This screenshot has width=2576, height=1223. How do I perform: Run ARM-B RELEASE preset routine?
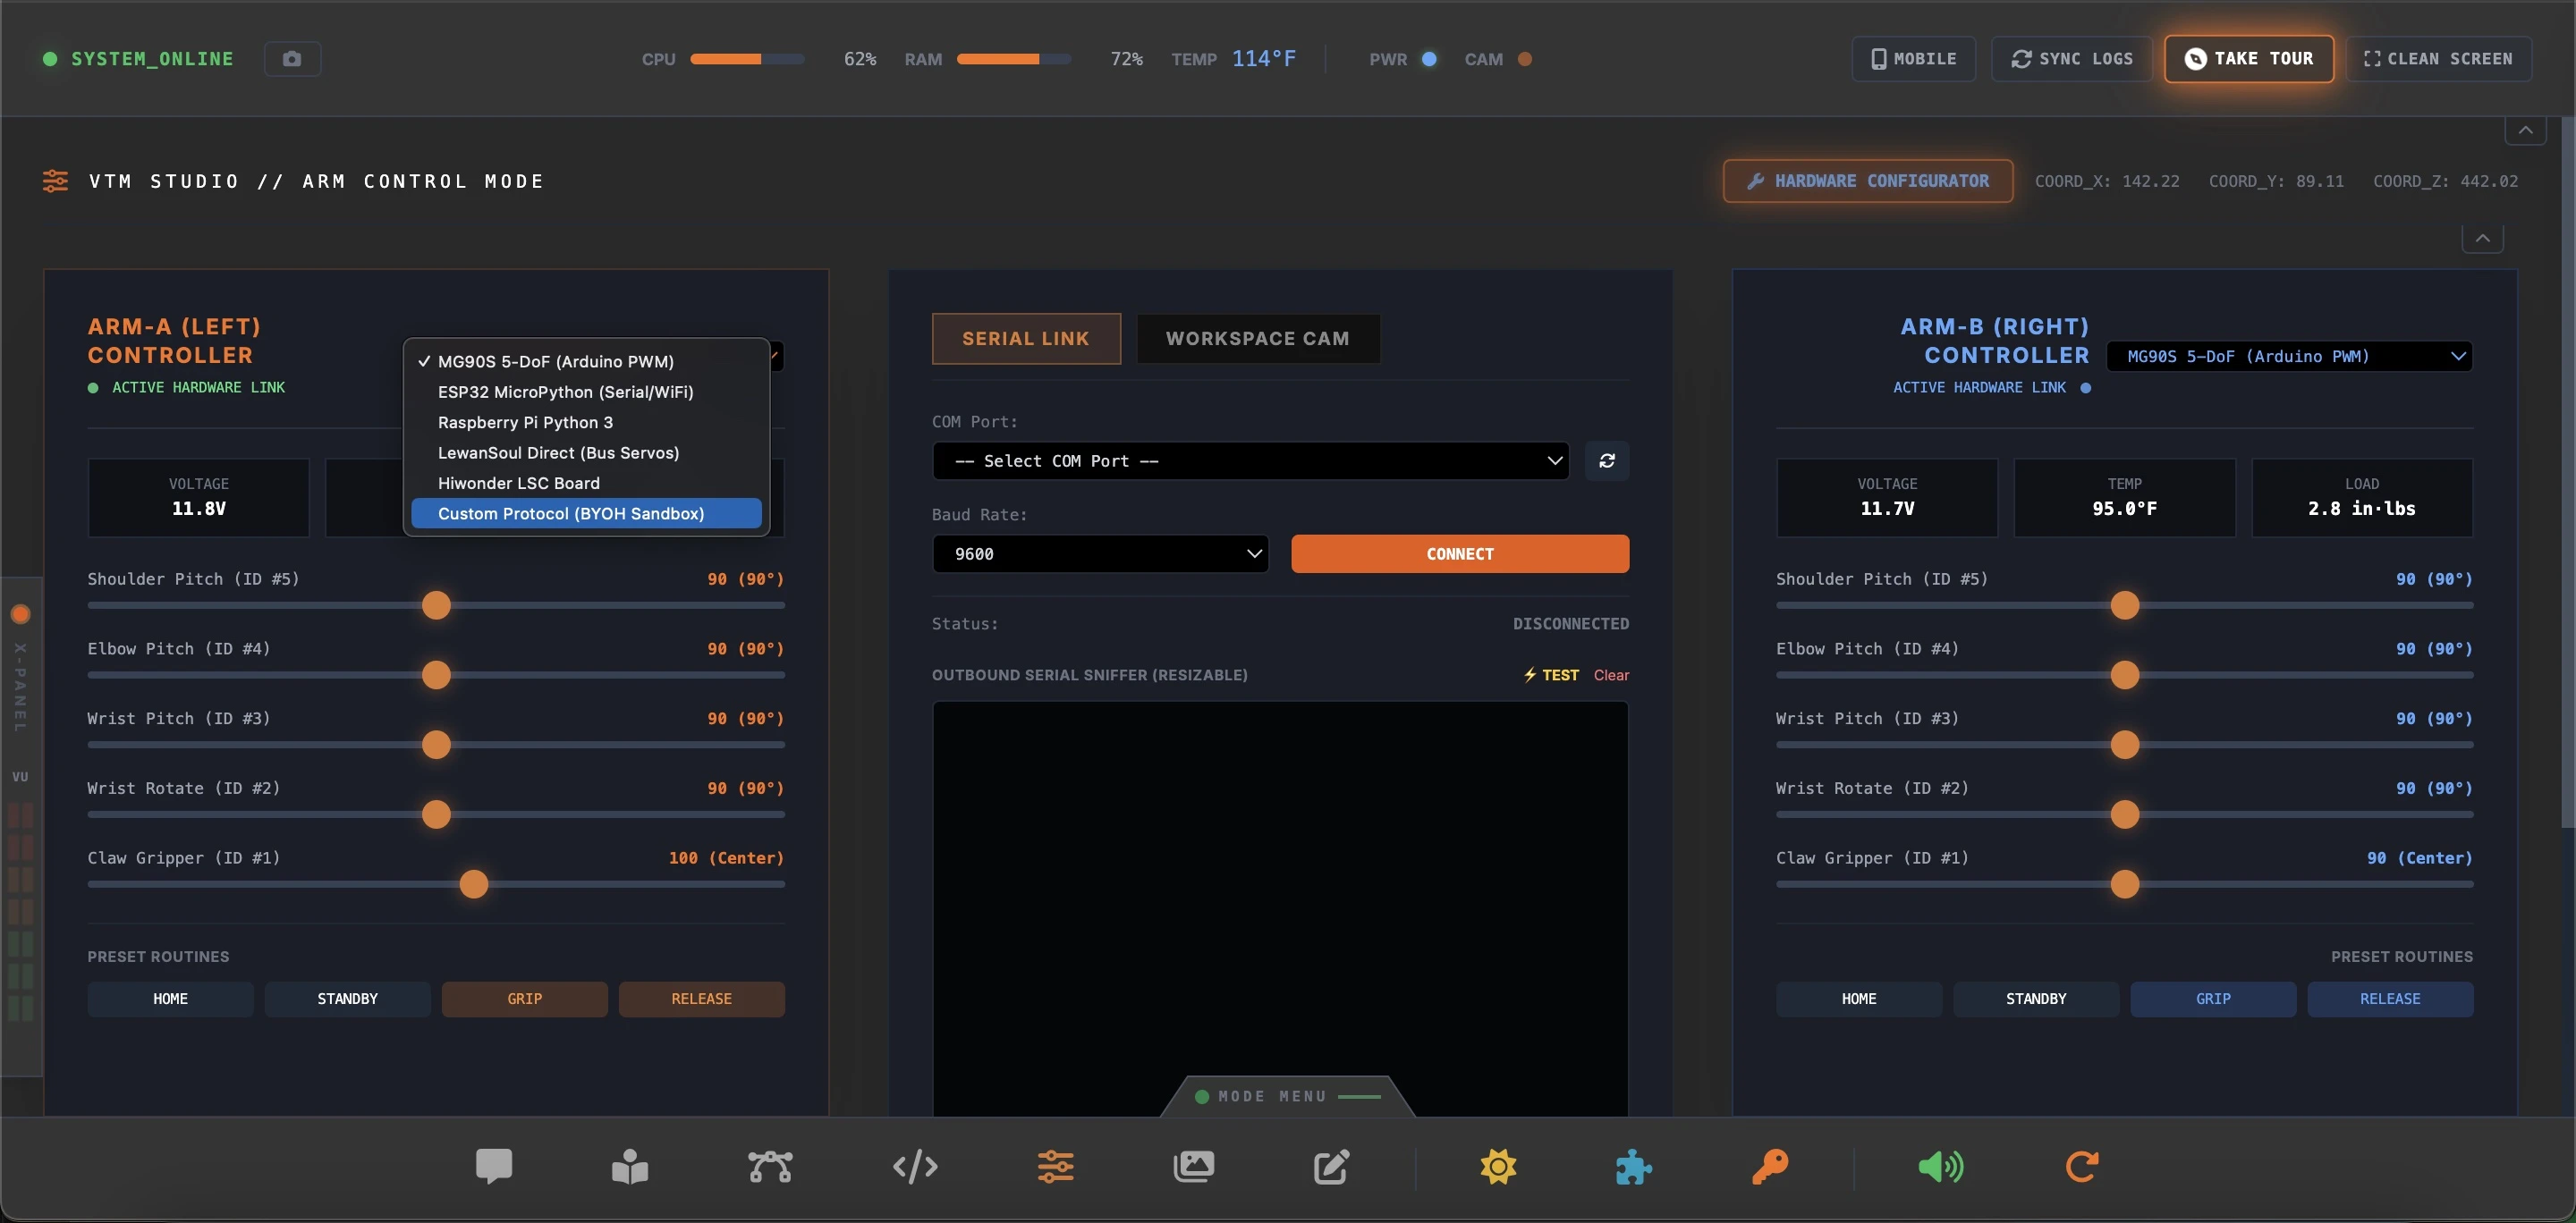2390,999
